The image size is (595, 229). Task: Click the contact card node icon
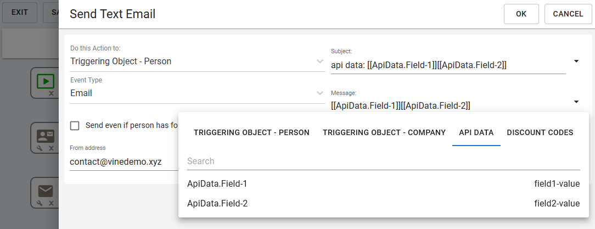(46, 136)
